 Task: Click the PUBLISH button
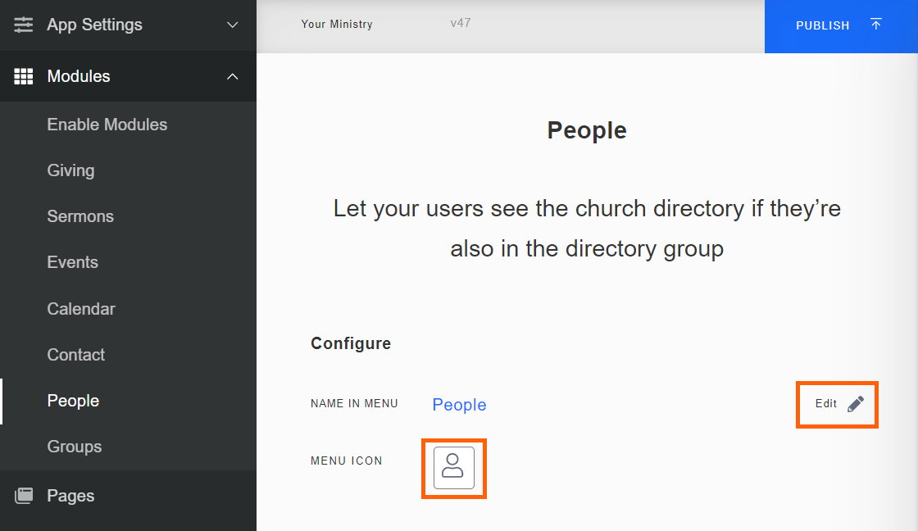click(x=823, y=25)
